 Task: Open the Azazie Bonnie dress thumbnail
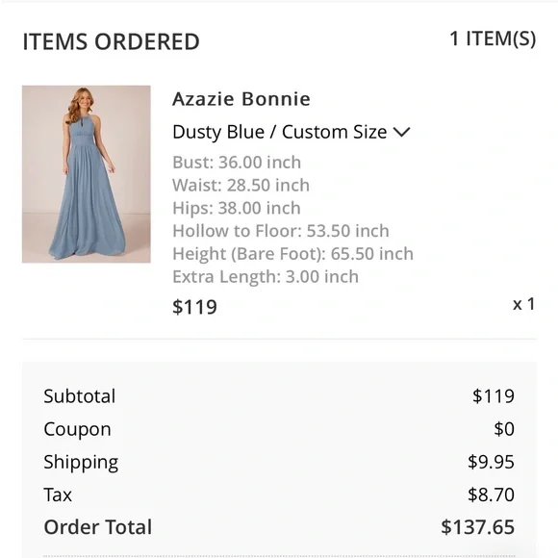pyautogui.click(x=87, y=174)
